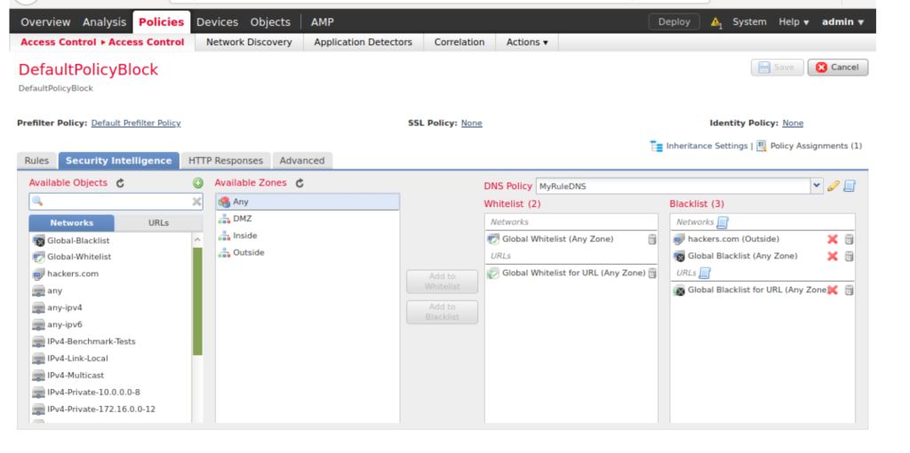Open the admin user menu
Screen dimensions: 910x453
pos(842,22)
